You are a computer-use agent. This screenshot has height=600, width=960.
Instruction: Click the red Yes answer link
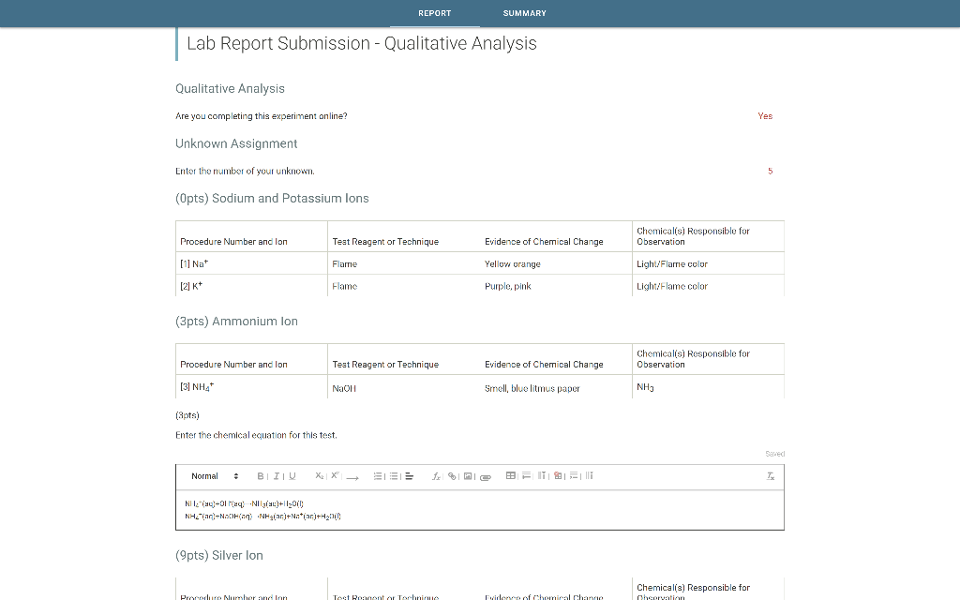click(765, 115)
